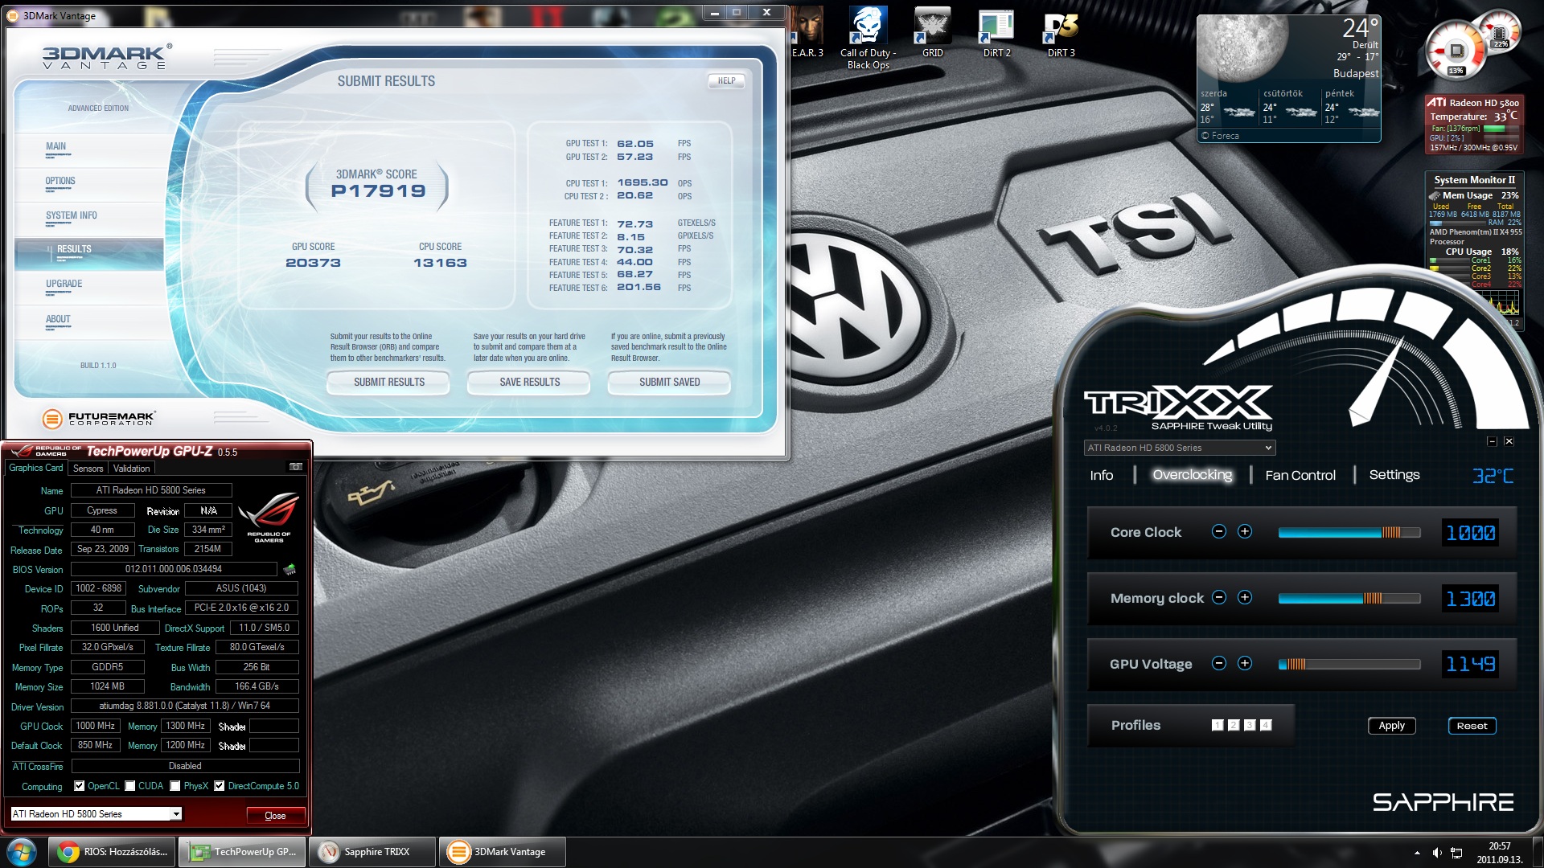Image resolution: width=1544 pixels, height=868 pixels.
Task: Open Call of Duty Black Ops desktop shortcut
Action: (x=868, y=38)
